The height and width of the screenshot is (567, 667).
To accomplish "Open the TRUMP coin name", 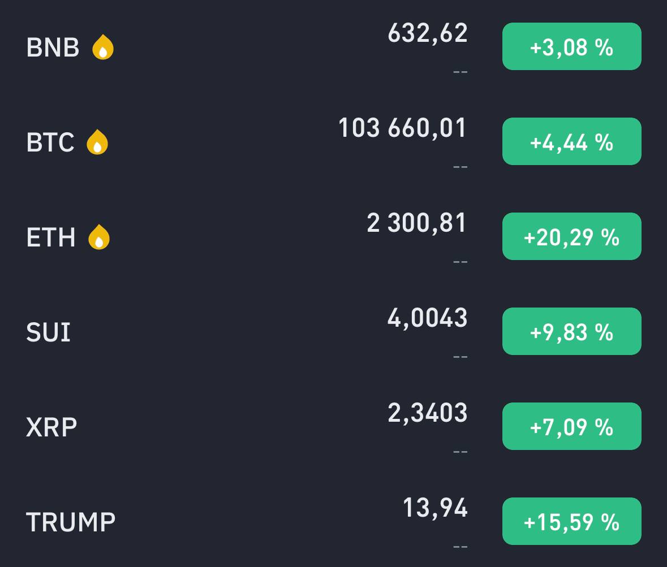I will tap(71, 522).
